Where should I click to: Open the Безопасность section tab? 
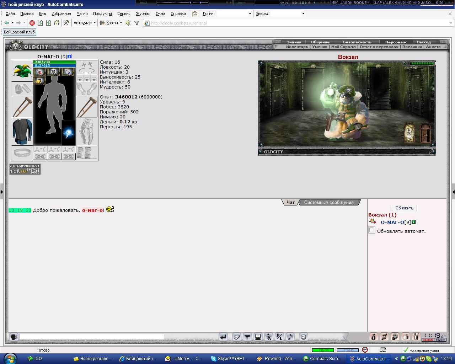(x=357, y=42)
